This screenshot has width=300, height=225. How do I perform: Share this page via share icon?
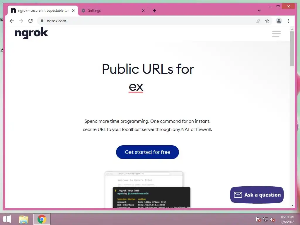(x=258, y=21)
